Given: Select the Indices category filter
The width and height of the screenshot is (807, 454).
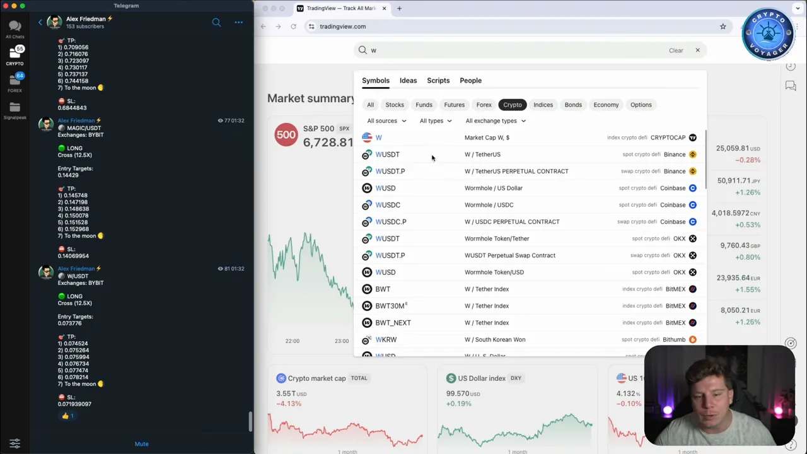Looking at the screenshot, I should 543,105.
